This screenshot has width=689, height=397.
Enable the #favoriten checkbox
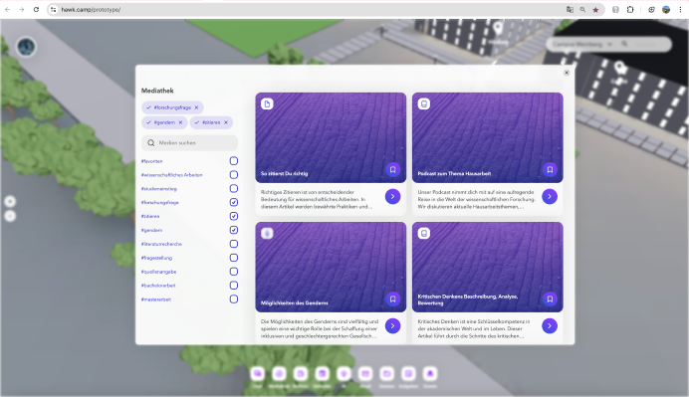(234, 161)
